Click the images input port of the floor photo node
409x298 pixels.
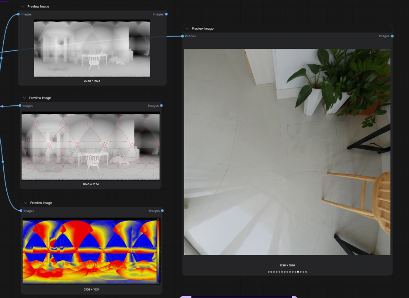182,36
